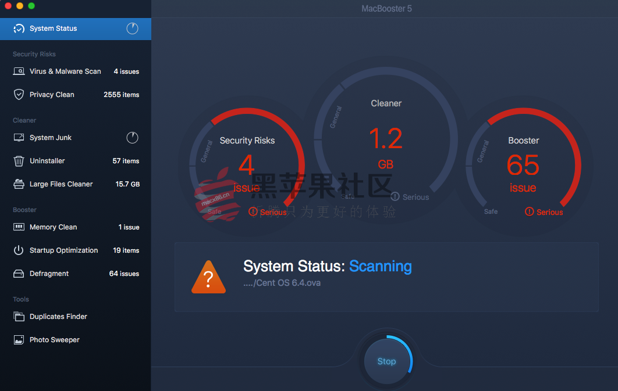Image resolution: width=618 pixels, height=391 pixels.
Task: Open Virus & Malware Scan
Action: coord(76,71)
